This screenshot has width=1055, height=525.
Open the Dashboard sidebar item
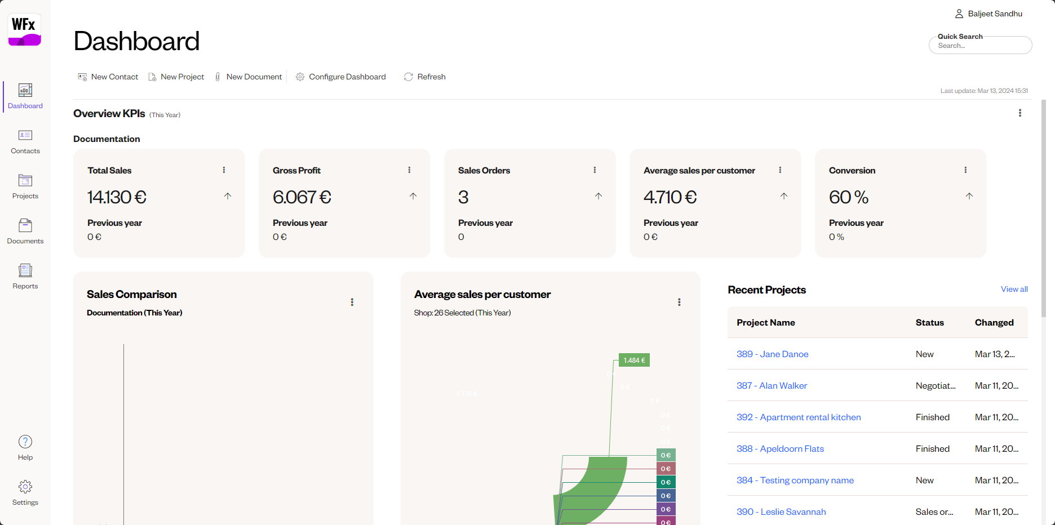(x=25, y=96)
